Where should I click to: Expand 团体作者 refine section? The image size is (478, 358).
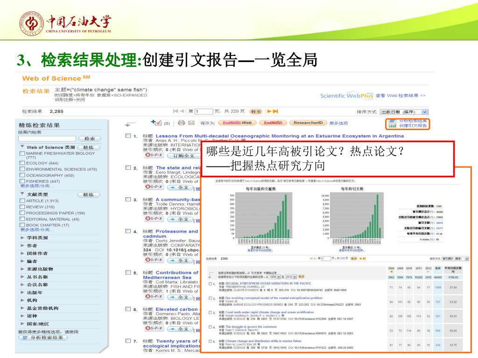coord(22,253)
